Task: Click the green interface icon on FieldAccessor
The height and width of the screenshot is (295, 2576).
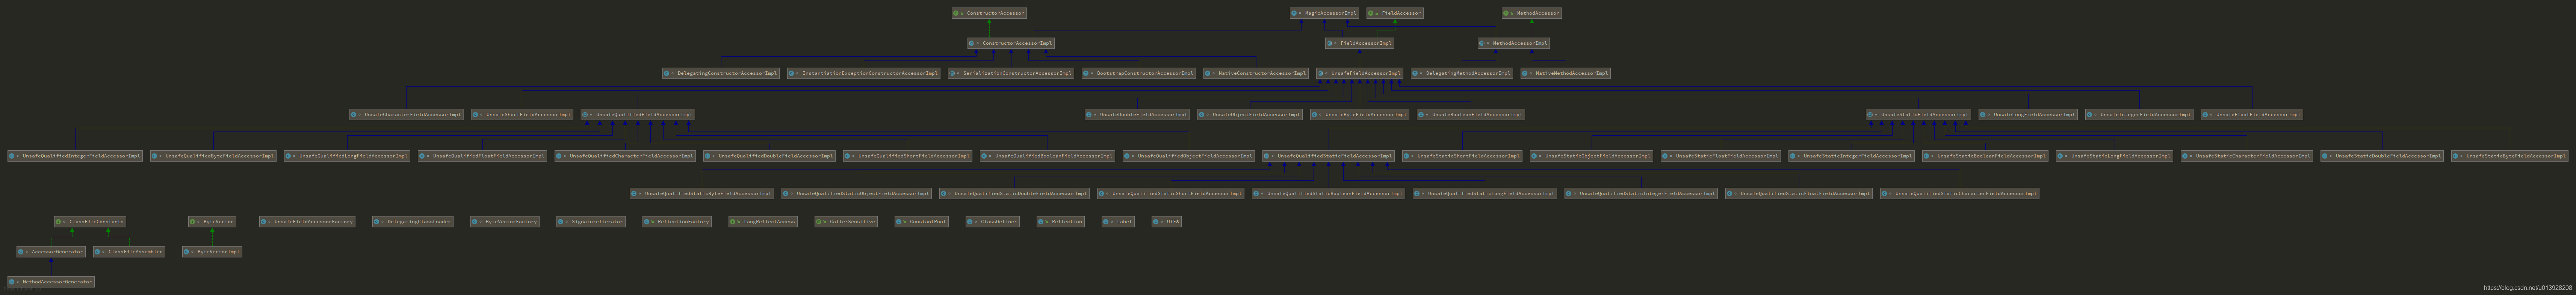Action: pos(1371,13)
